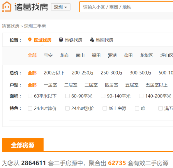
Task: Filter by 南山 district
Action: tap(80, 55)
